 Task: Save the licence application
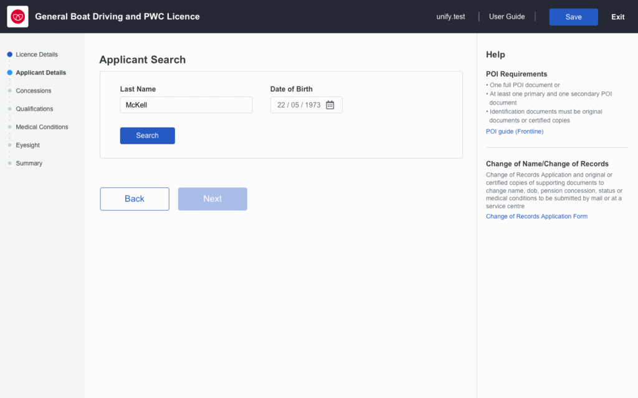pos(574,17)
